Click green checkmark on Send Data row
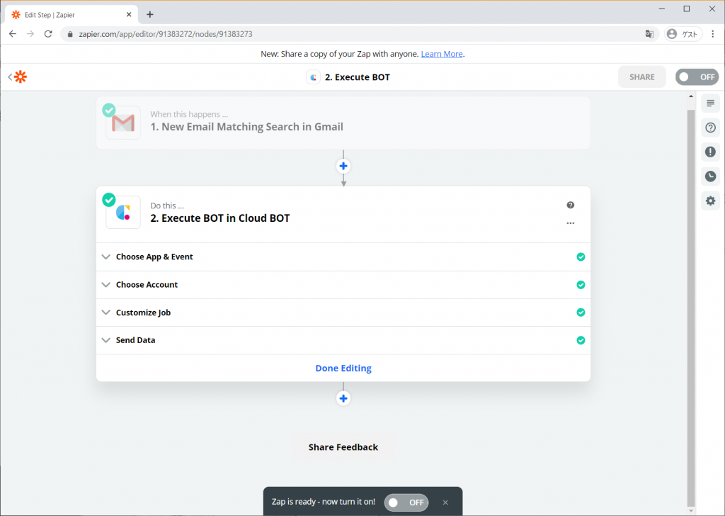This screenshot has width=725, height=516. (x=581, y=340)
